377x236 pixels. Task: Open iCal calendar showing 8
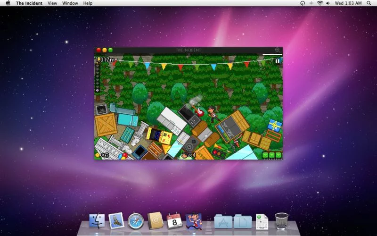pos(174,221)
